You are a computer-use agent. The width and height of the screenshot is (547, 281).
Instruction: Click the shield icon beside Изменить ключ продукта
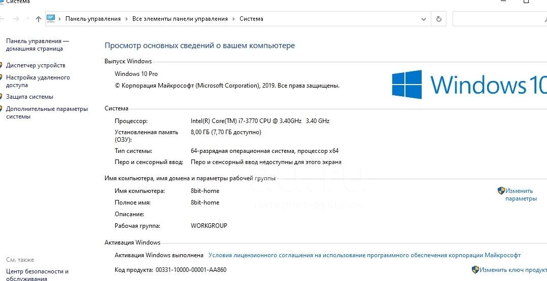pos(475,270)
